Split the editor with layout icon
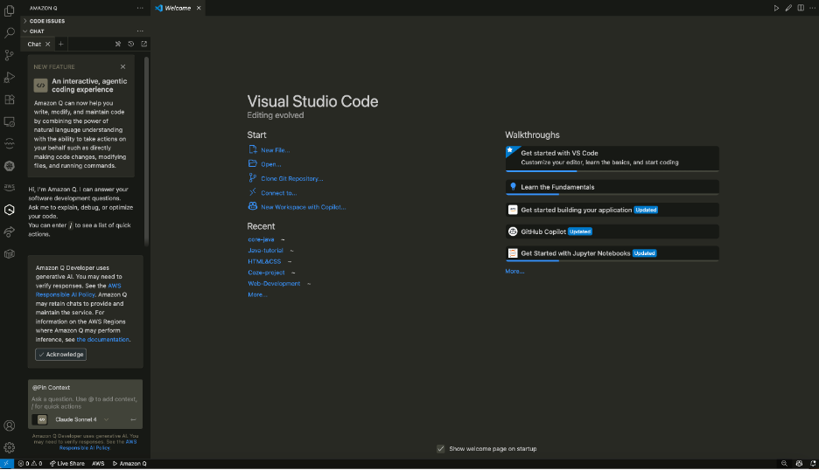 click(801, 8)
